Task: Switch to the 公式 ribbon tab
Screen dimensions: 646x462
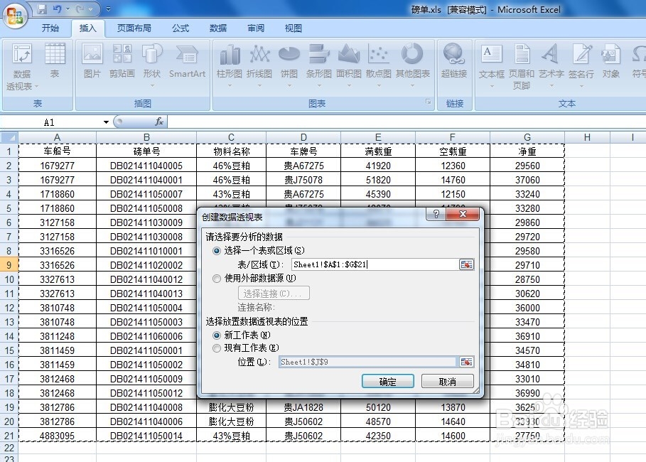Action: pyautogui.click(x=180, y=28)
